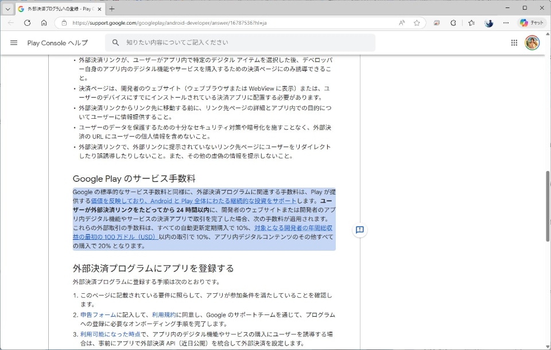Viewport: 551px width, 350px height.
Task: Open the tab search dropdown arrow
Action: [x=7, y=9]
